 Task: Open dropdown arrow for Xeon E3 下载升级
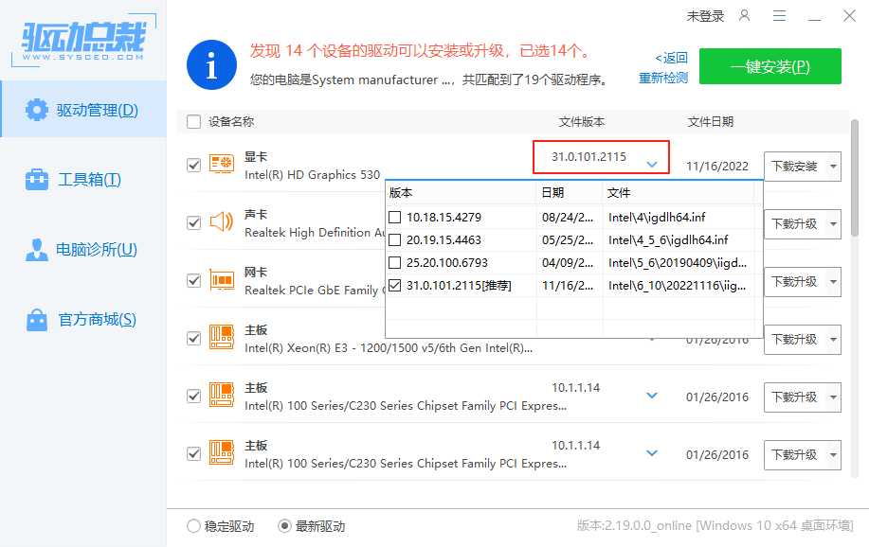[x=833, y=340]
